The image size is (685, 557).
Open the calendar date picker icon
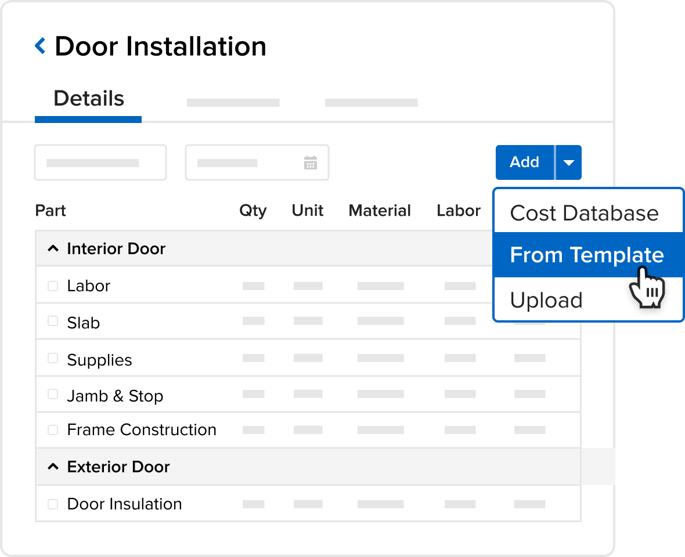pyautogui.click(x=310, y=162)
